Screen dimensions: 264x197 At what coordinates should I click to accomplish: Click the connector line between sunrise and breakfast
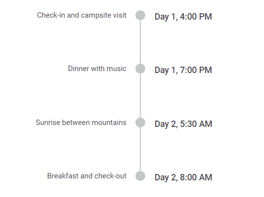coord(140,149)
